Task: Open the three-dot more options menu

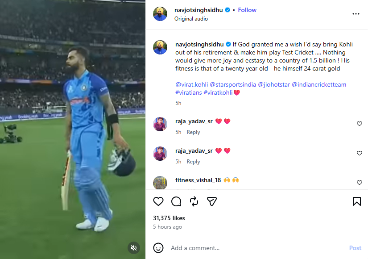Action: [356, 14]
